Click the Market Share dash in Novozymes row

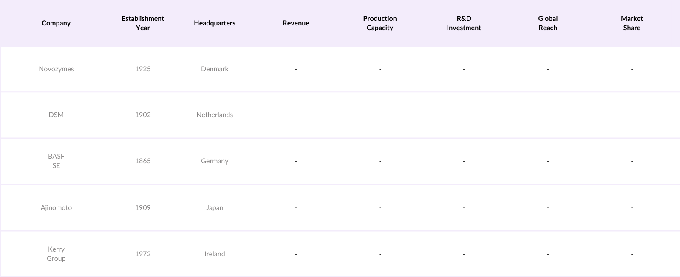click(632, 69)
